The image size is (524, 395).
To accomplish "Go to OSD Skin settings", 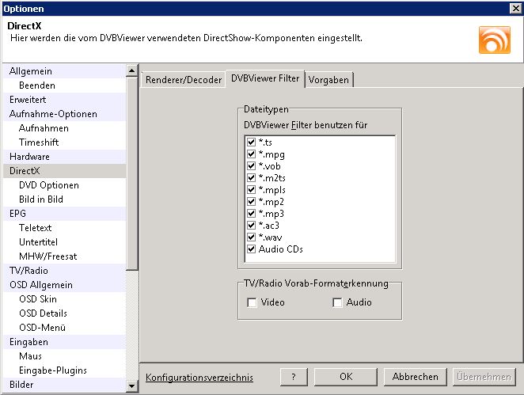I will pos(38,299).
